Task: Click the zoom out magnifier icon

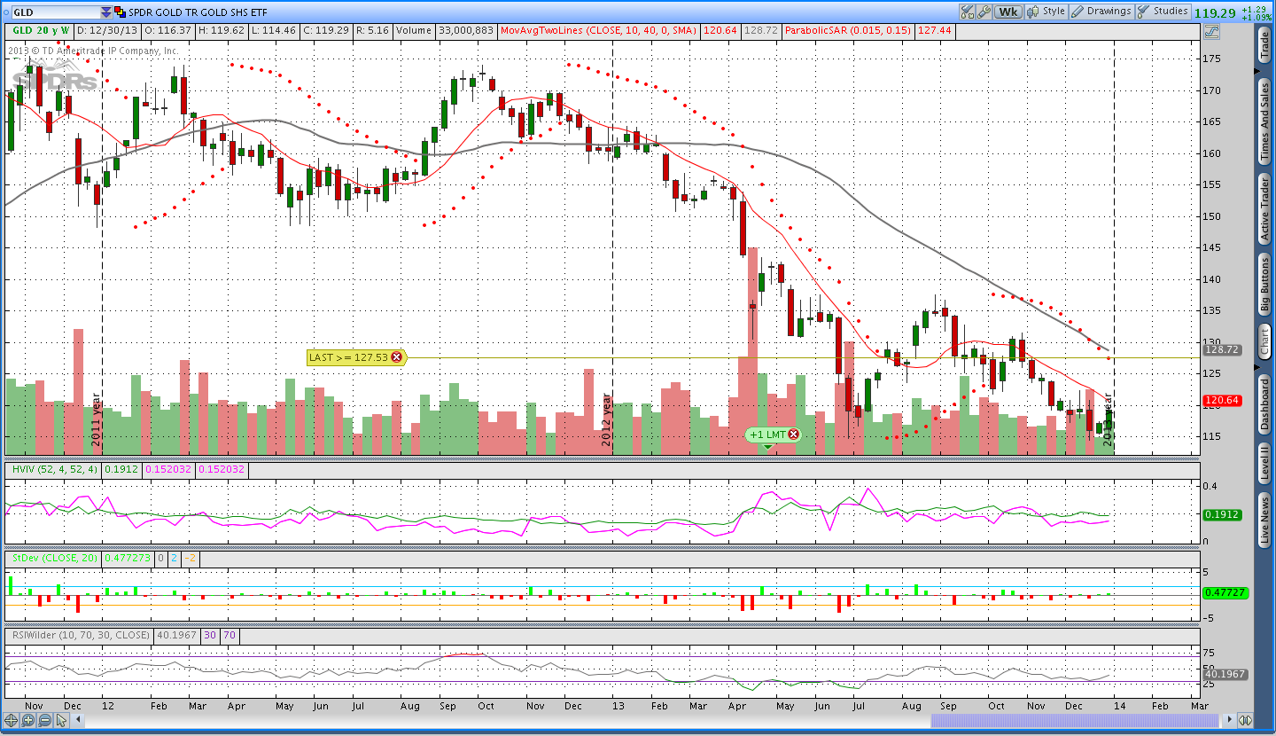Action: click(x=44, y=720)
